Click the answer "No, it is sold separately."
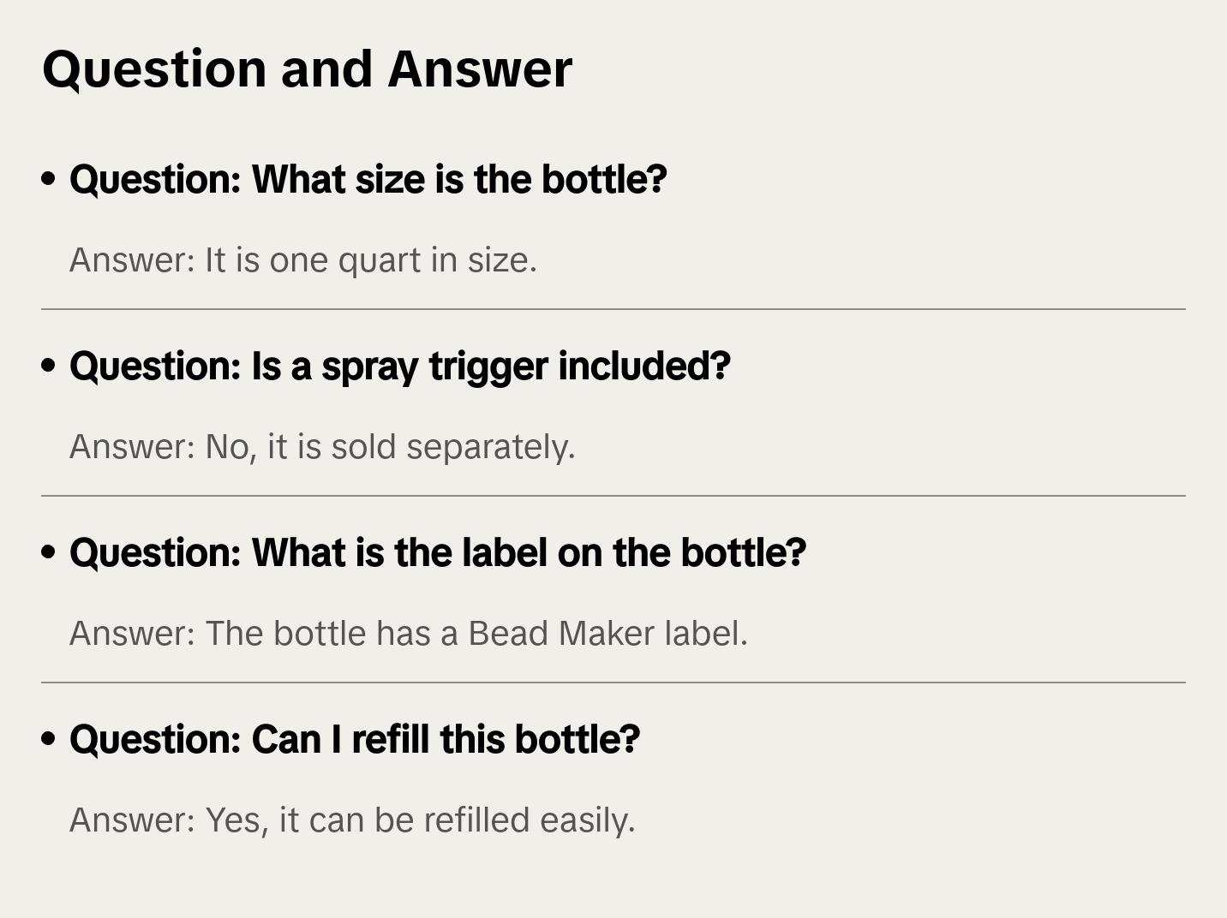This screenshot has height=918, width=1227. 321,447
